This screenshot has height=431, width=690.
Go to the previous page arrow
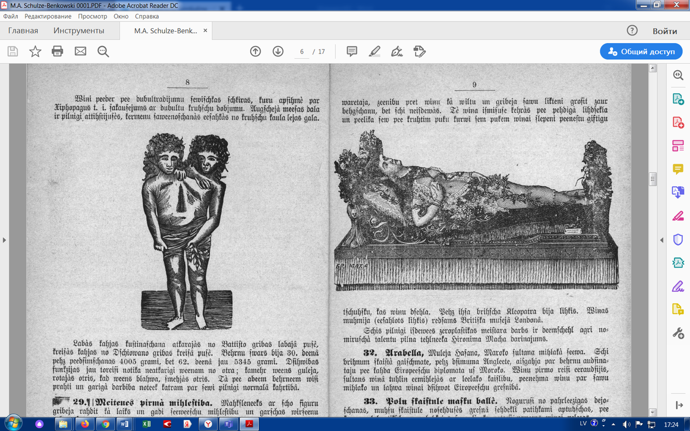tap(256, 52)
